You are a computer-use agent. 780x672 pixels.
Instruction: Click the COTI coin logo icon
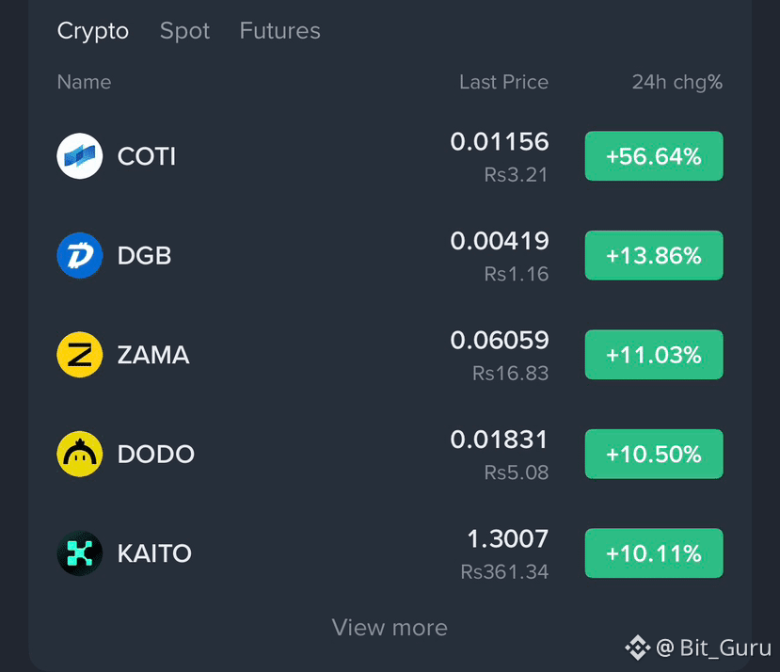[x=80, y=156]
